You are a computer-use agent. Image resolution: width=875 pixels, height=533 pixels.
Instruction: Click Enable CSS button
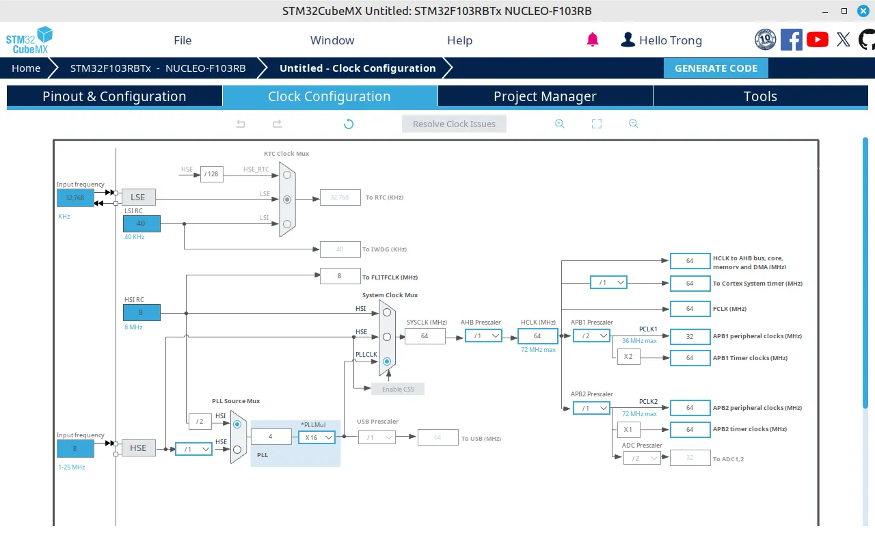[x=398, y=389]
